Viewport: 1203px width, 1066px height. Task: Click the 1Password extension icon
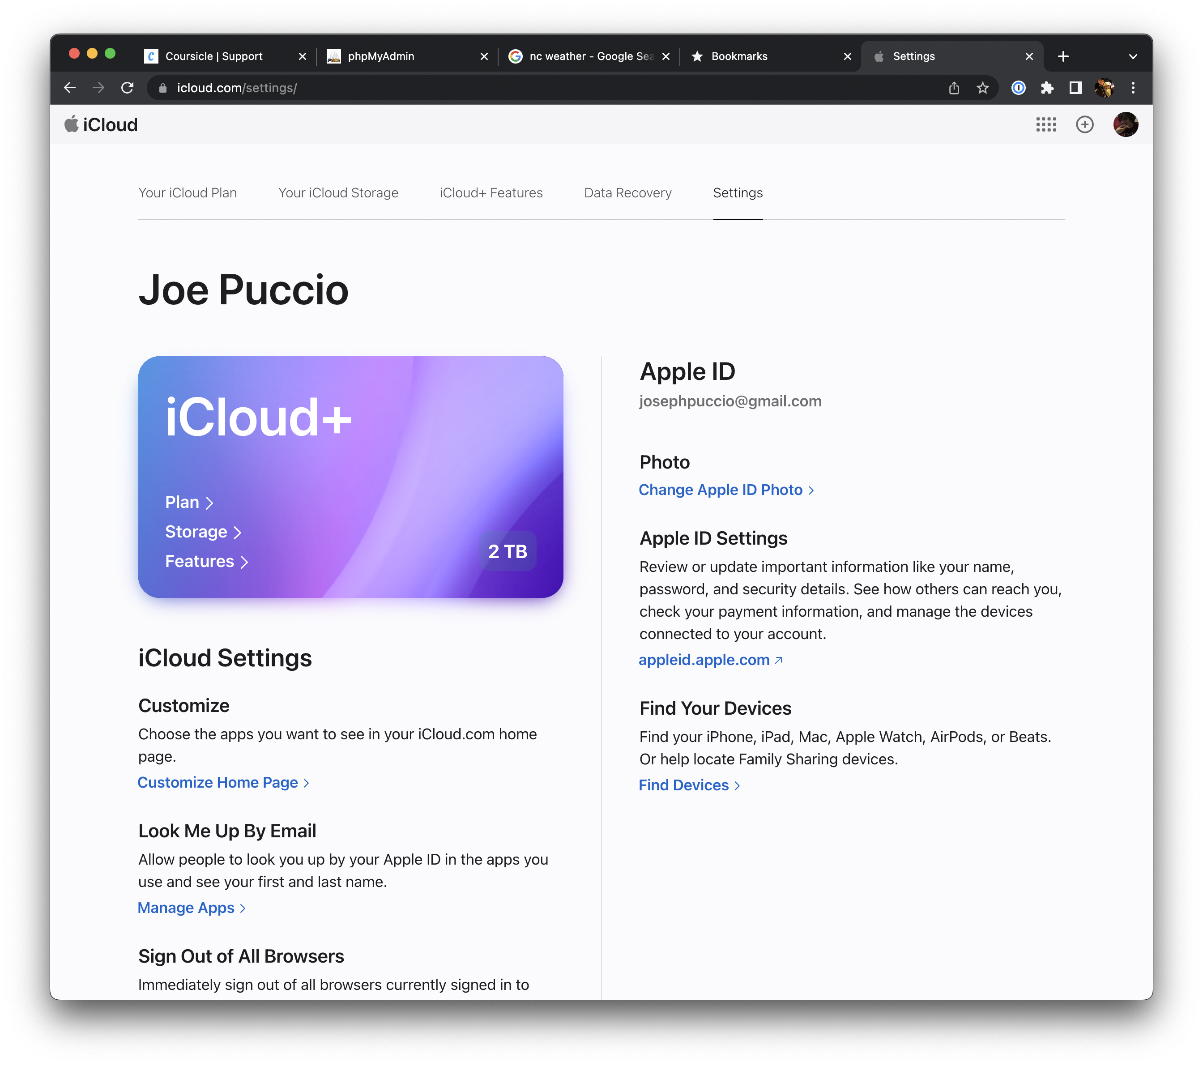tap(1018, 88)
